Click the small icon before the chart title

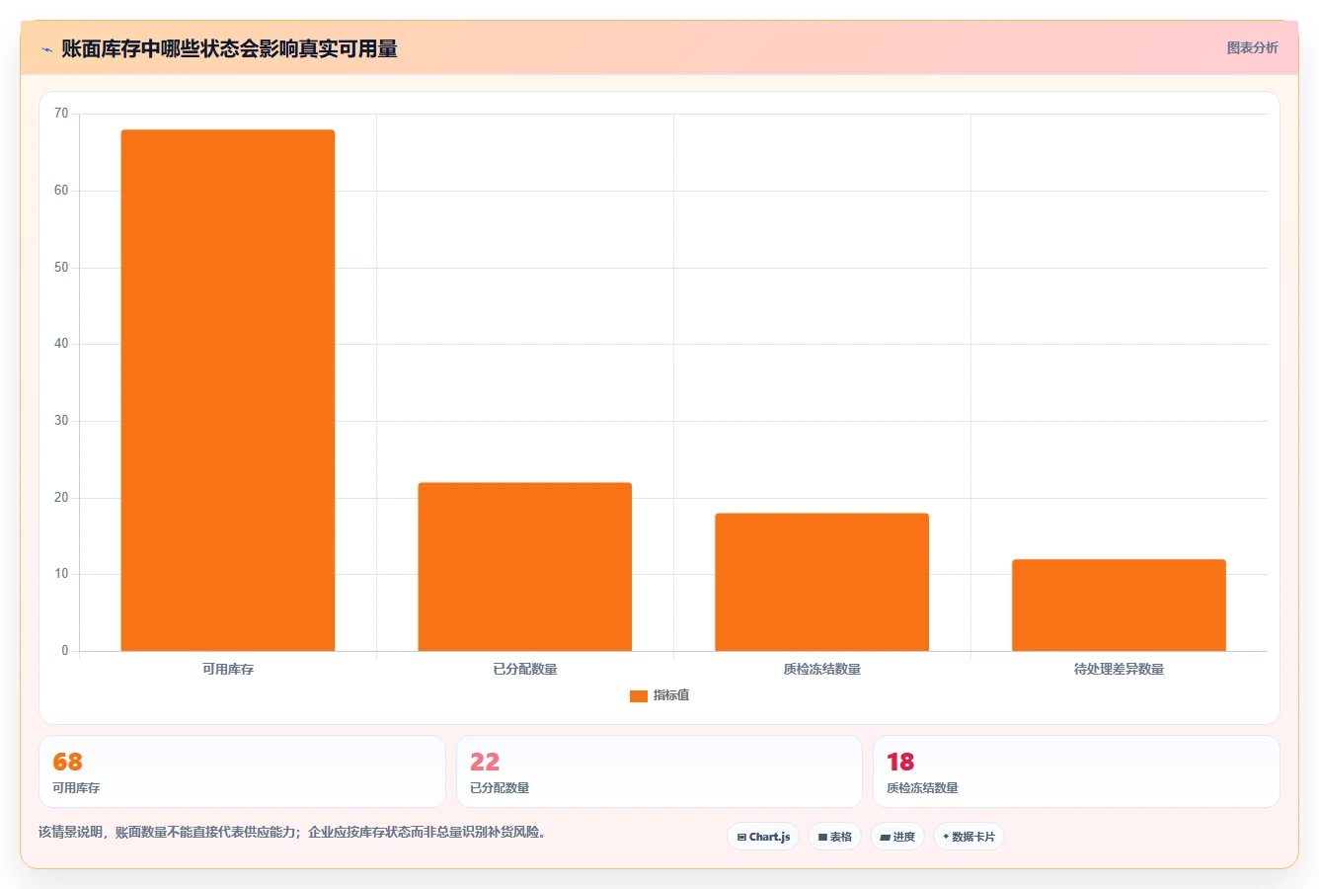tap(46, 49)
